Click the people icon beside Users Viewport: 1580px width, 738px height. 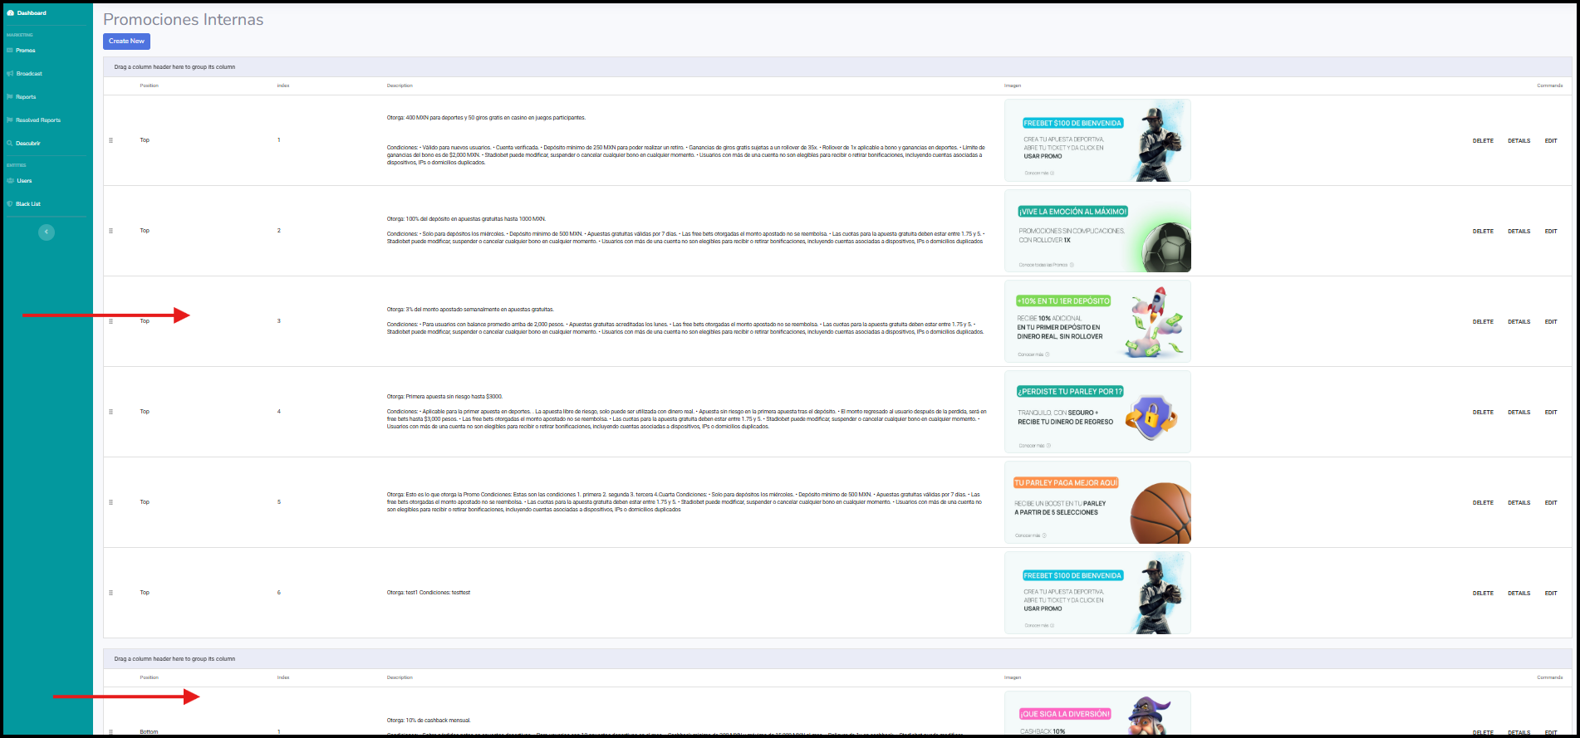click(x=10, y=181)
